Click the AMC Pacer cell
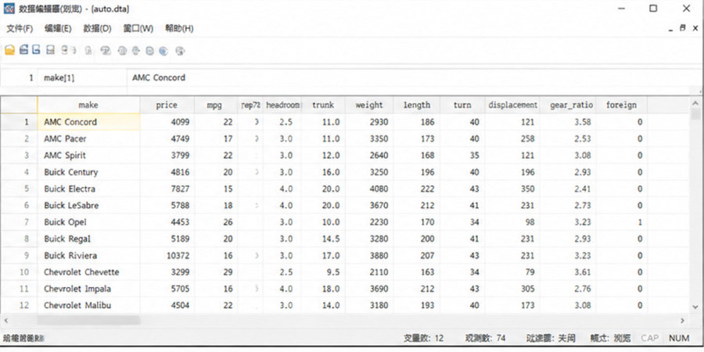Viewport: 704px width, 352px height. 88,138
